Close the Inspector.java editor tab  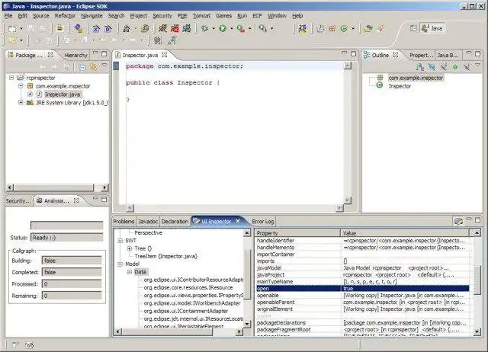coord(165,55)
